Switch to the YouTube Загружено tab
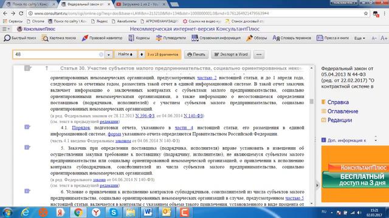Image resolution: width=389 pixels, height=218 pixels. [141, 4]
